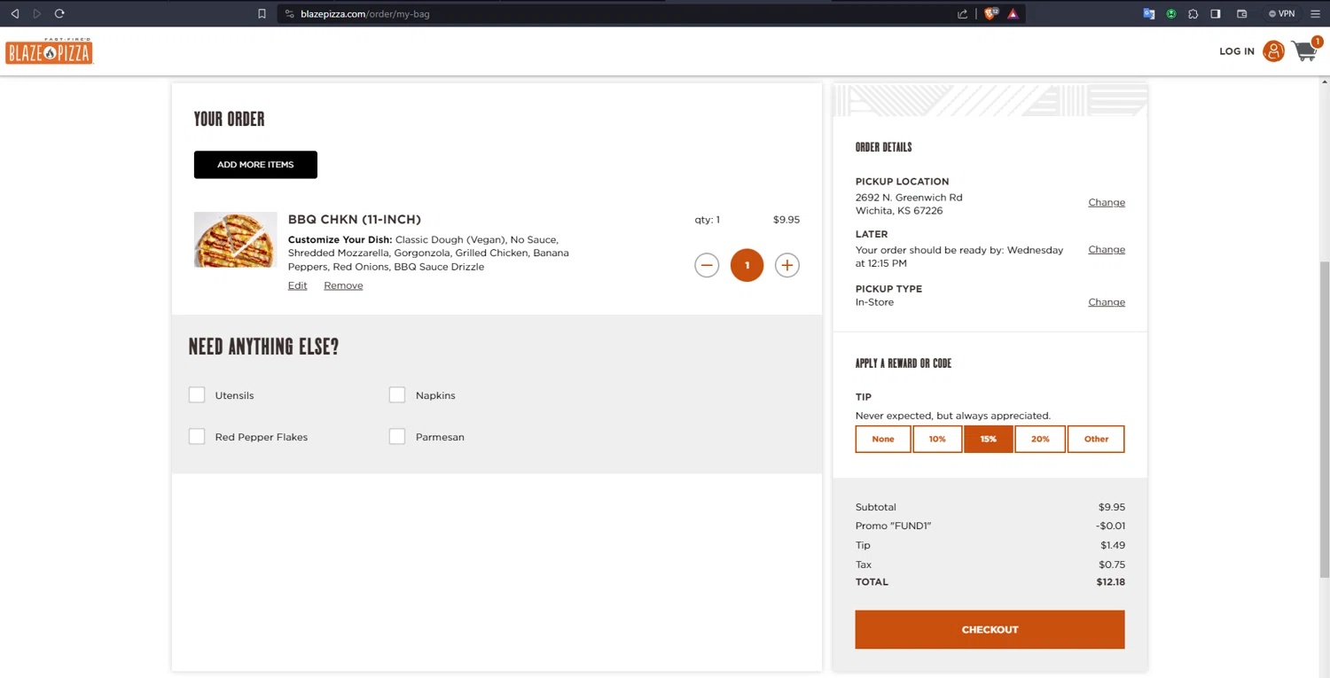Decrease pizza quantity with minus button
Image resolution: width=1330 pixels, height=678 pixels.
707,265
